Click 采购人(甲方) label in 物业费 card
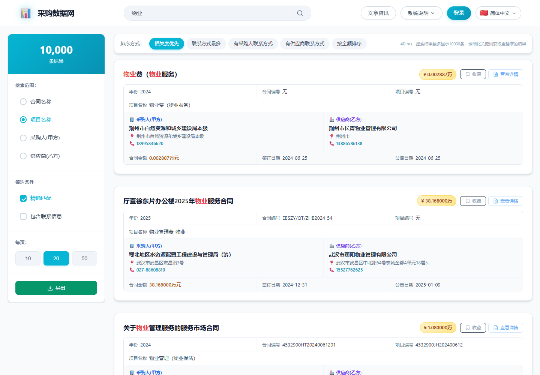This screenshot has height=375, width=540. (x=149, y=120)
